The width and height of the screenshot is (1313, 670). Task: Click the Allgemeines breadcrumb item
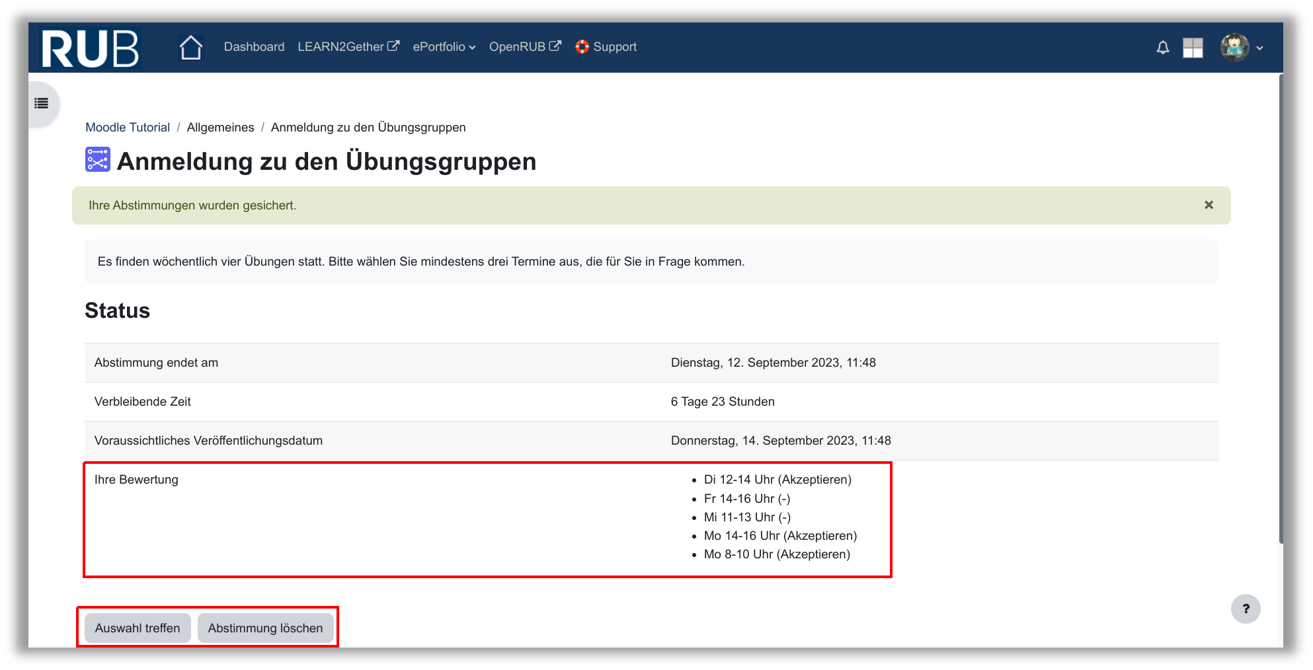click(x=220, y=128)
